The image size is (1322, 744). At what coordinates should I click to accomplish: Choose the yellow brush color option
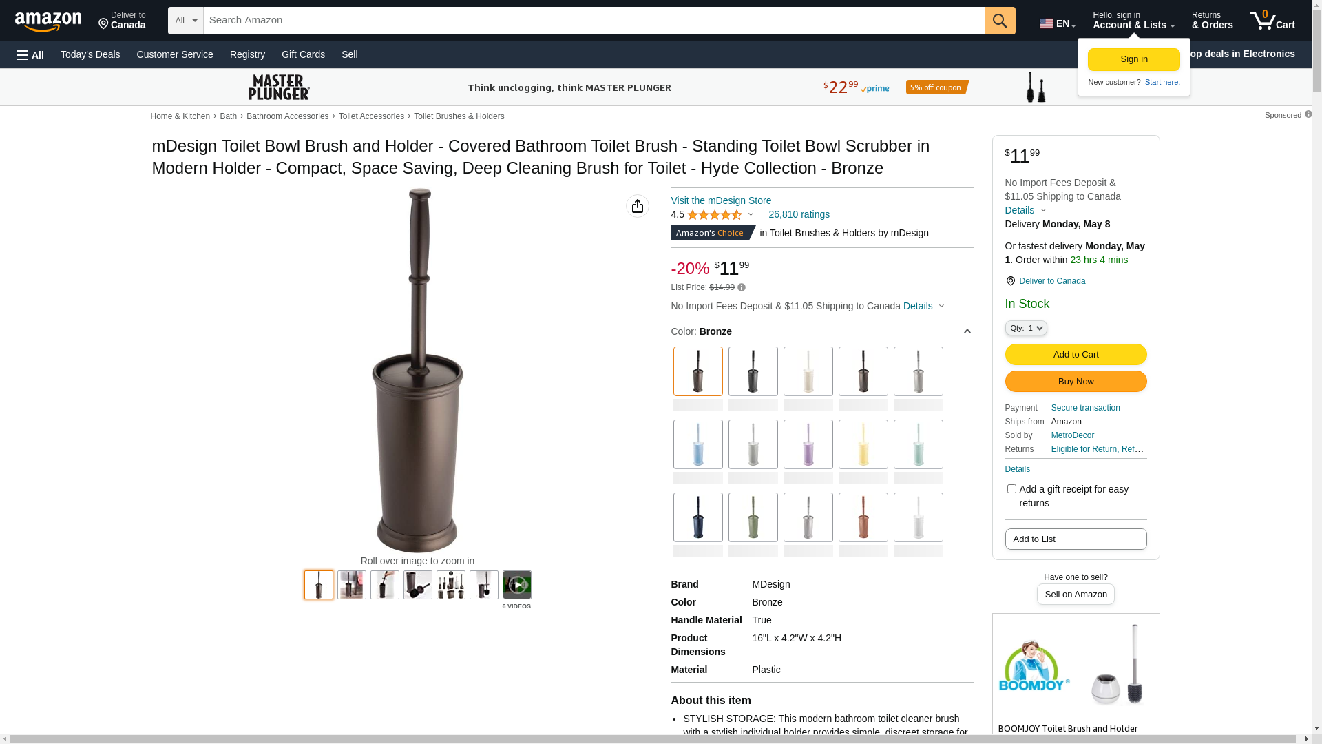pos(863,444)
